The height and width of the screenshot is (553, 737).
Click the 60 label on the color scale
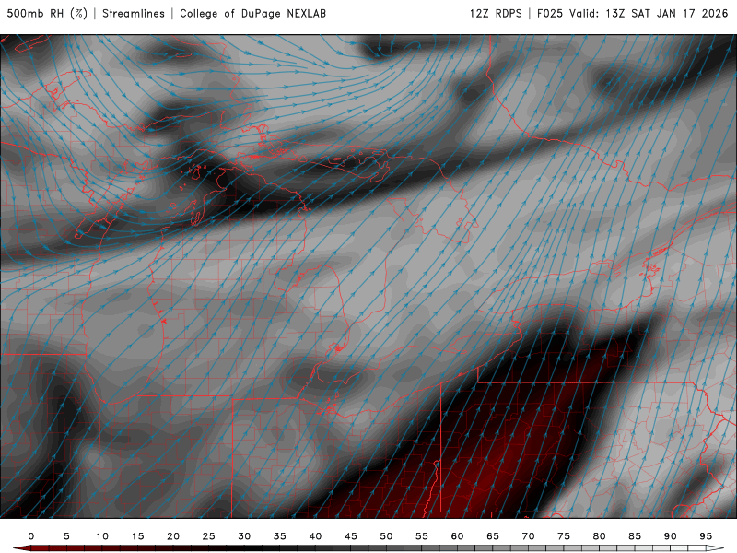coord(457,536)
